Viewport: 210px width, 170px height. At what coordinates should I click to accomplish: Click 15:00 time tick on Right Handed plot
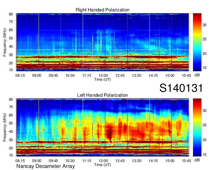(x=170, y=75)
